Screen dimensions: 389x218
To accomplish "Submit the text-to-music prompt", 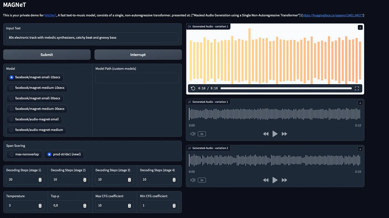I will (47, 55).
